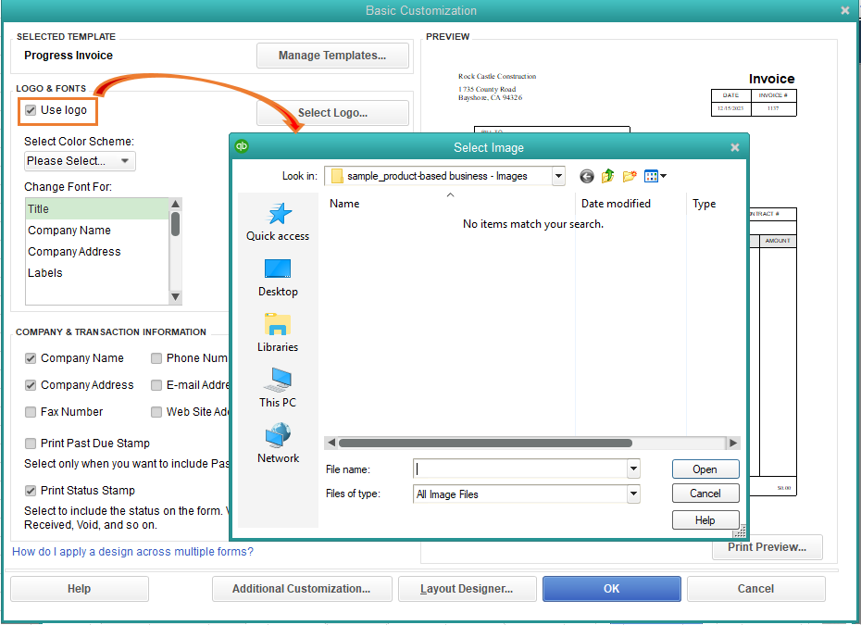Image resolution: width=861 pixels, height=625 pixels.
Task: Expand the File name dropdown arrow
Action: [633, 469]
